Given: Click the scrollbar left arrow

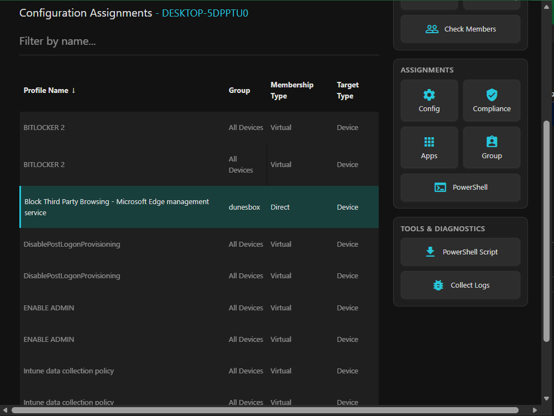Looking at the screenshot, I should tap(4, 410).
